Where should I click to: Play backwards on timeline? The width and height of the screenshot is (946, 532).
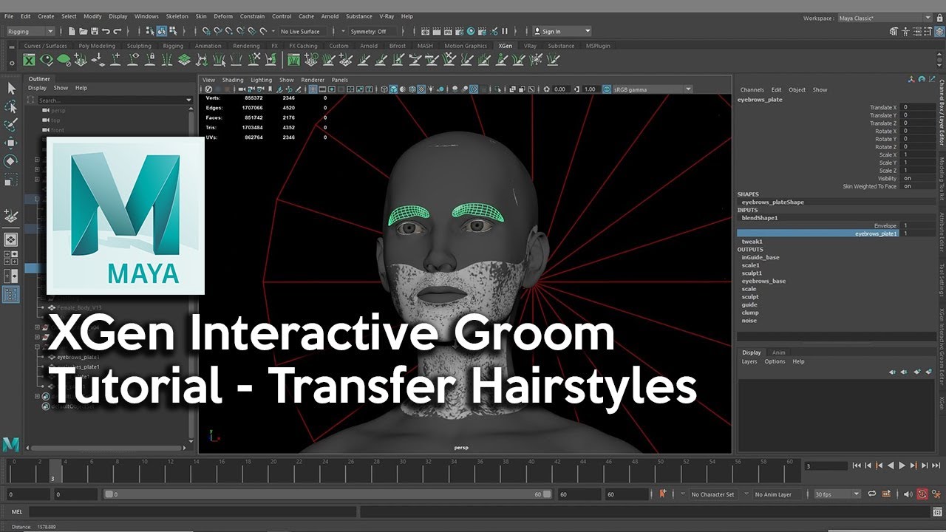tap(891, 465)
